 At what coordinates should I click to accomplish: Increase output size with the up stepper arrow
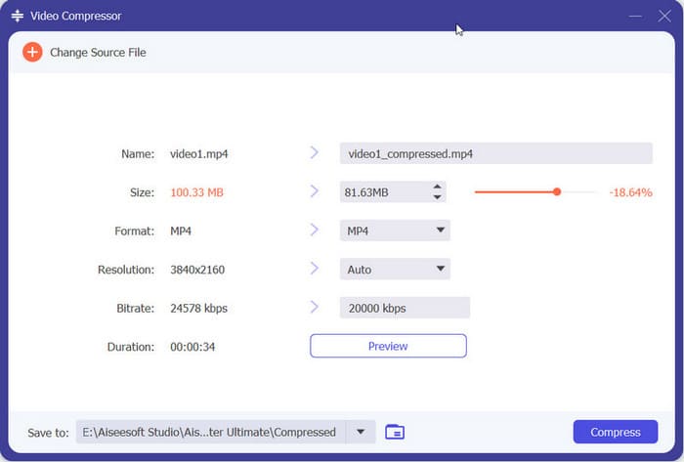[x=437, y=187]
